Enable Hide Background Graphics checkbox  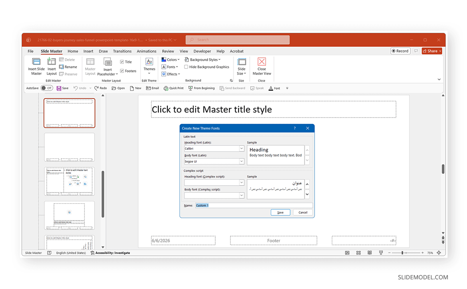click(x=186, y=67)
